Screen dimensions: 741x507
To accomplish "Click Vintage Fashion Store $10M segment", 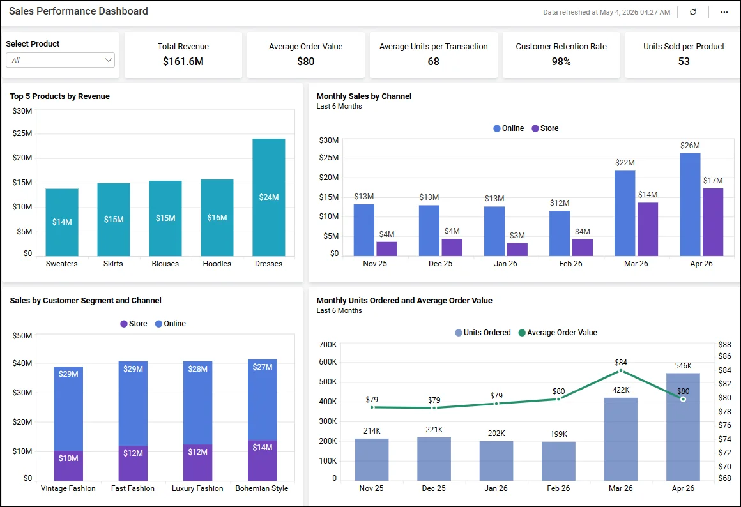I will pos(68,466).
